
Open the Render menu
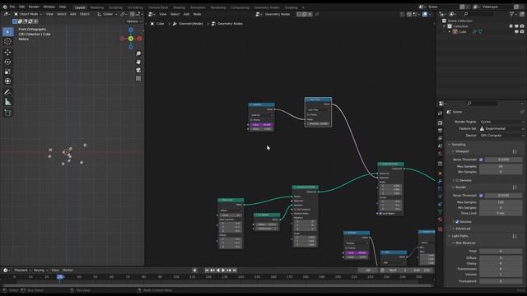point(34,7)
